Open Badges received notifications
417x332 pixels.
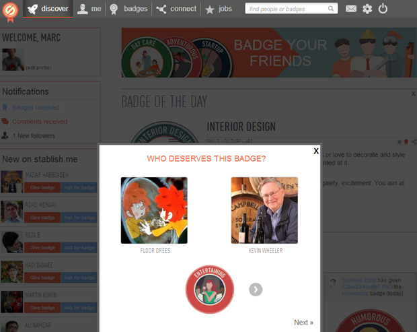36,107
